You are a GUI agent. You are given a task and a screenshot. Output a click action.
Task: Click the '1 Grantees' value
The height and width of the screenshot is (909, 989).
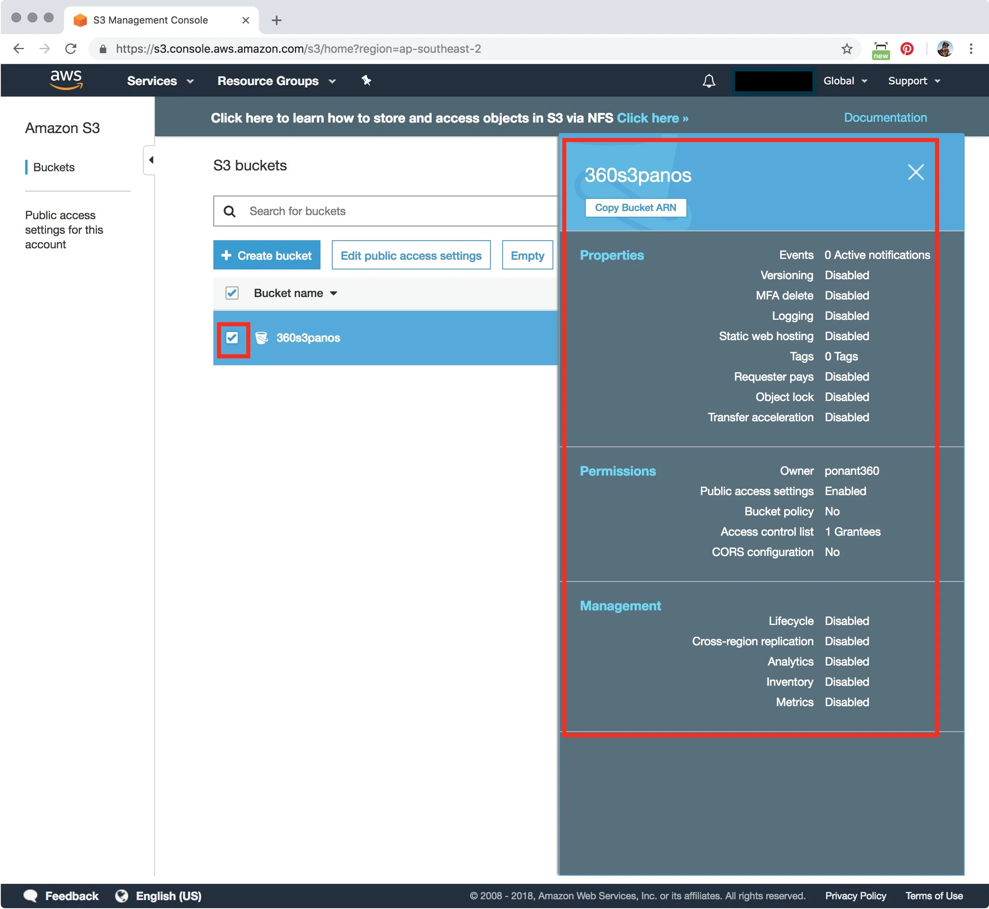click(x=852, y=532)
